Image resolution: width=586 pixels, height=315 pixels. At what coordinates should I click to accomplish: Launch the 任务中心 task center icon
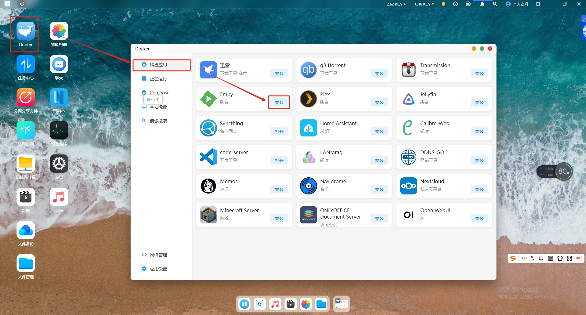click(26, 65)
